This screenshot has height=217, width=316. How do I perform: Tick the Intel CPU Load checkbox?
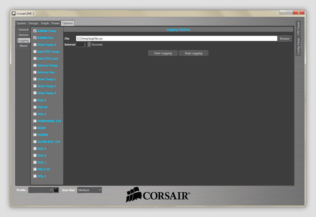pyautogui.click(x=35, y=58)
